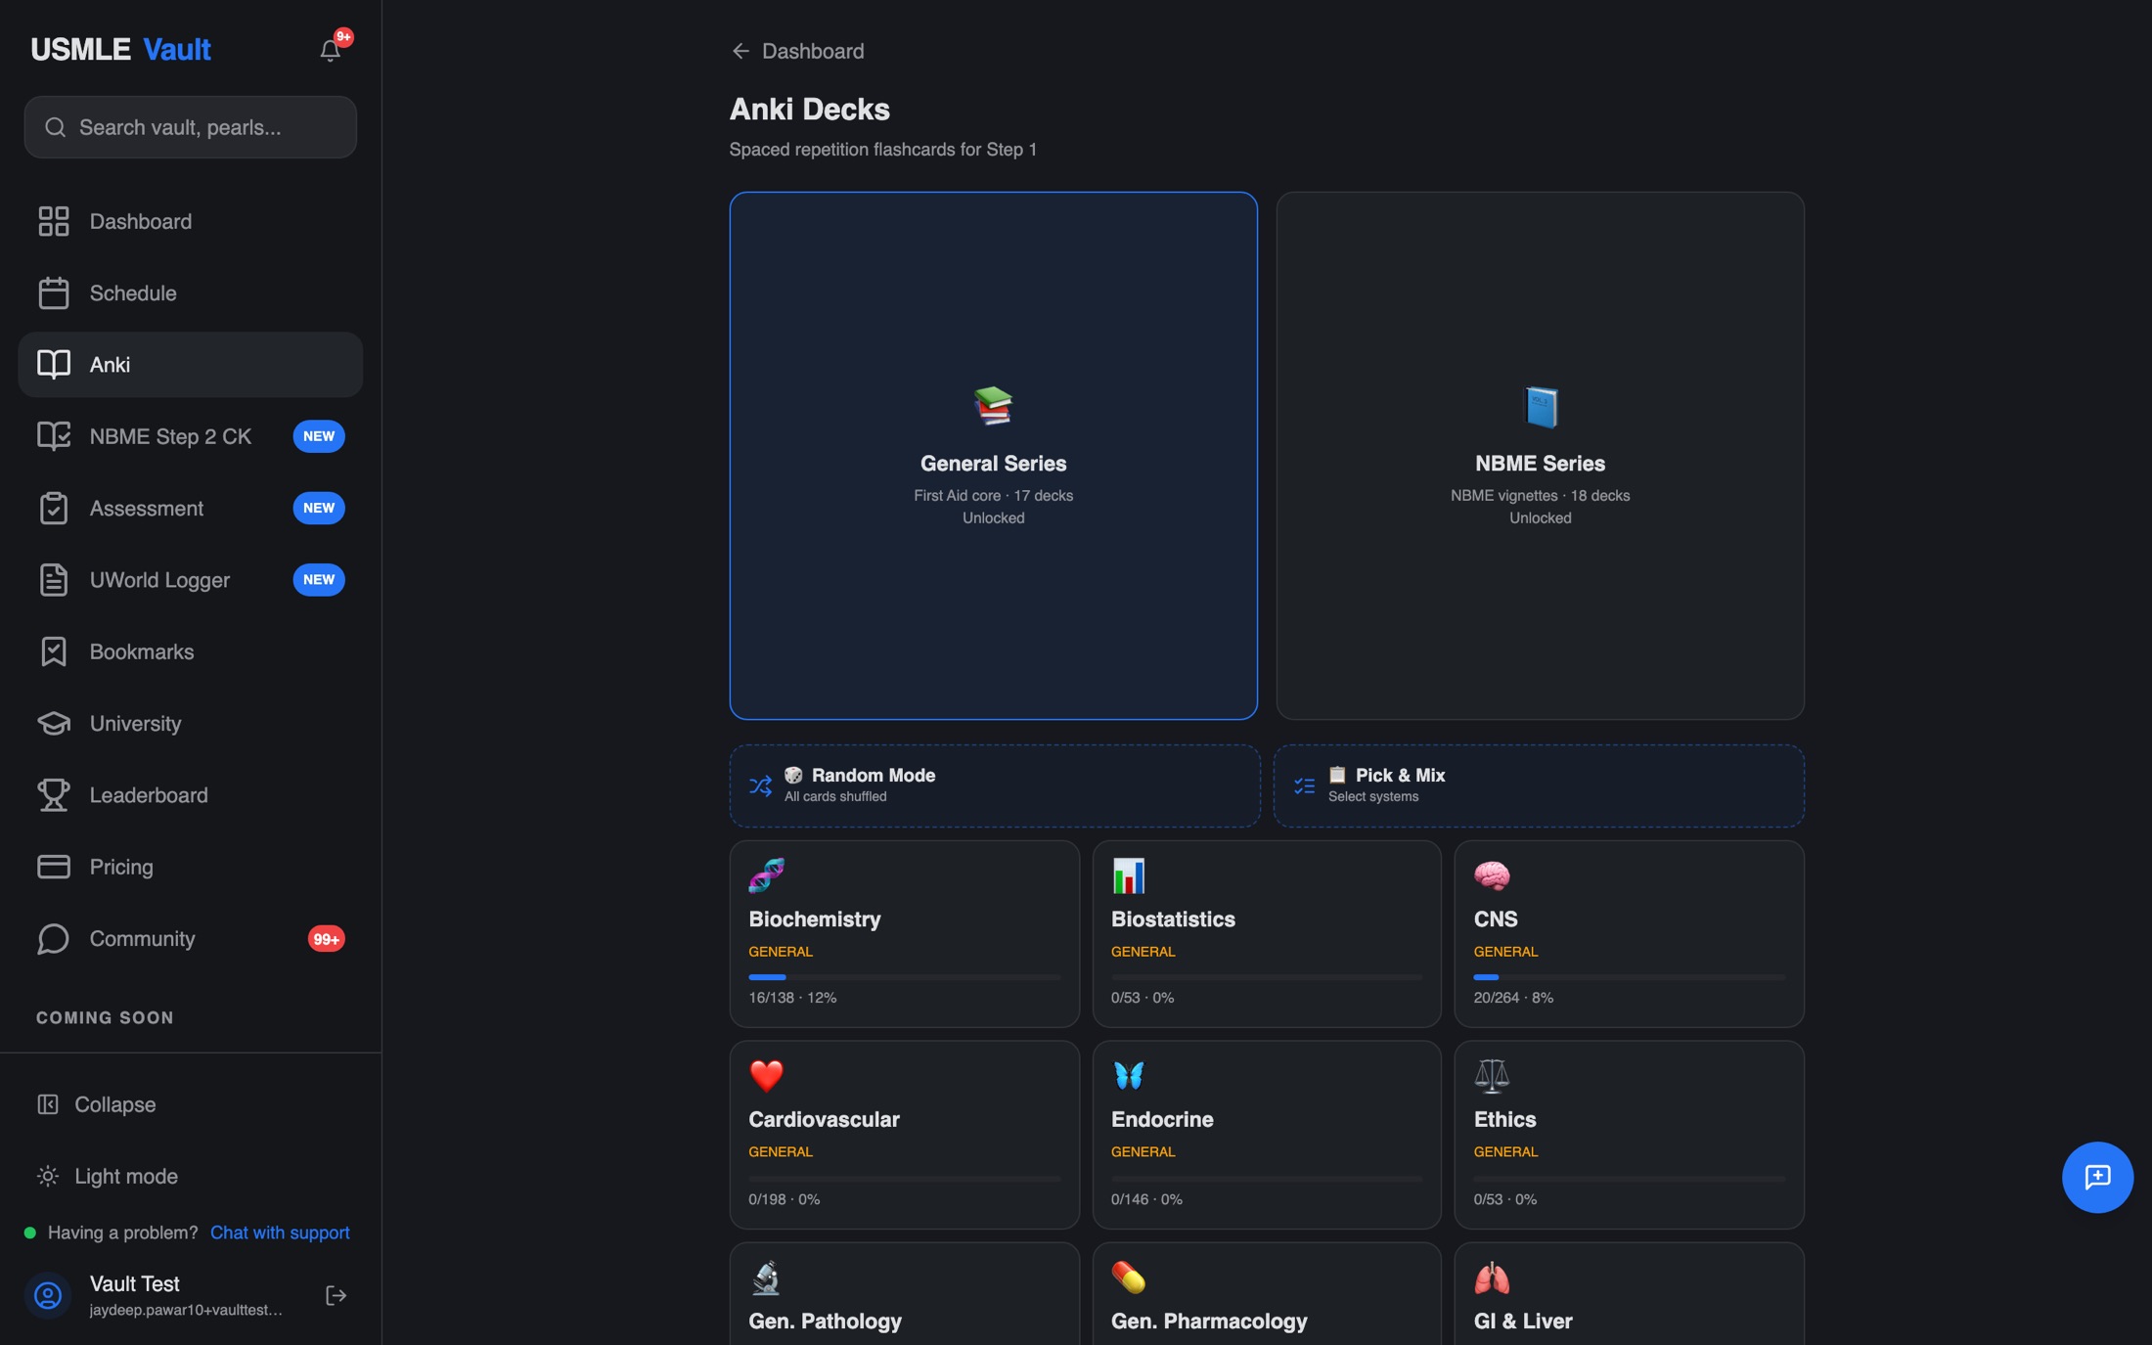Open the Cardiovascular deck card
This screenshot has height=1345, width=2152.
pyautogui.click(x=904, y=1135)
